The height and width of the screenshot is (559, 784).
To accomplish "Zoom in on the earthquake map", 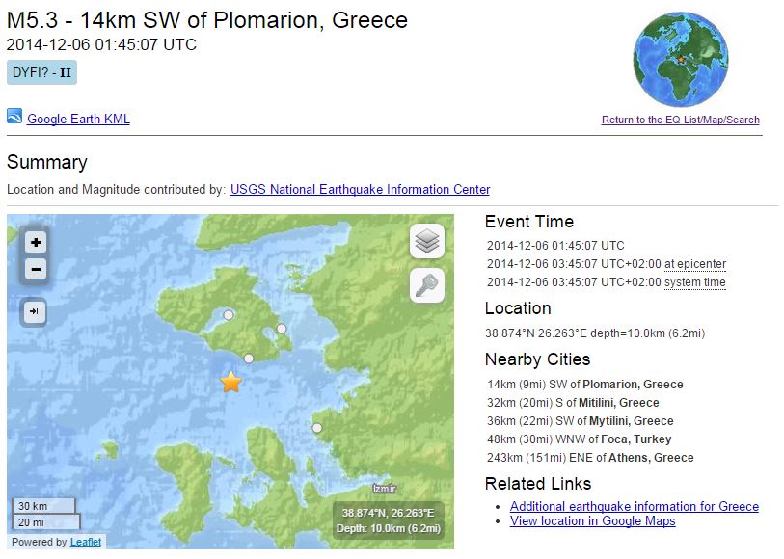I will pyautogui.click(x=36, y=243).
